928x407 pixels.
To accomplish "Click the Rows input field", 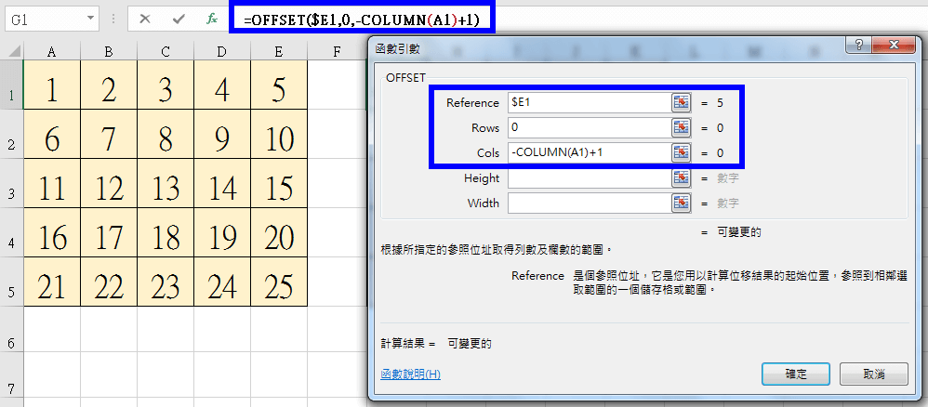I will tap(588, 127).
